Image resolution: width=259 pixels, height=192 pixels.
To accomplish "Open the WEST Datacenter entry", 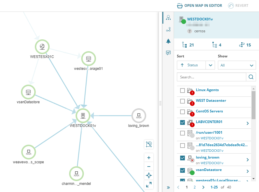I will pyautogui.click(x=210, y=100).
